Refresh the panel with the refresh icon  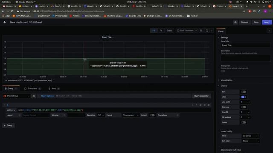click(207, 31)
